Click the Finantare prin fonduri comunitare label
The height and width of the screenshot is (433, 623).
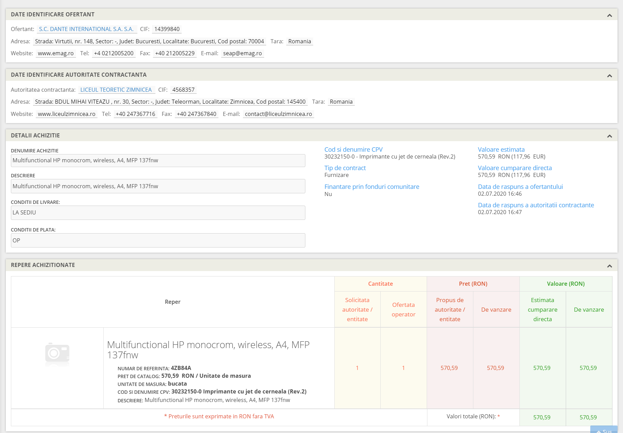tap(372, 186)
